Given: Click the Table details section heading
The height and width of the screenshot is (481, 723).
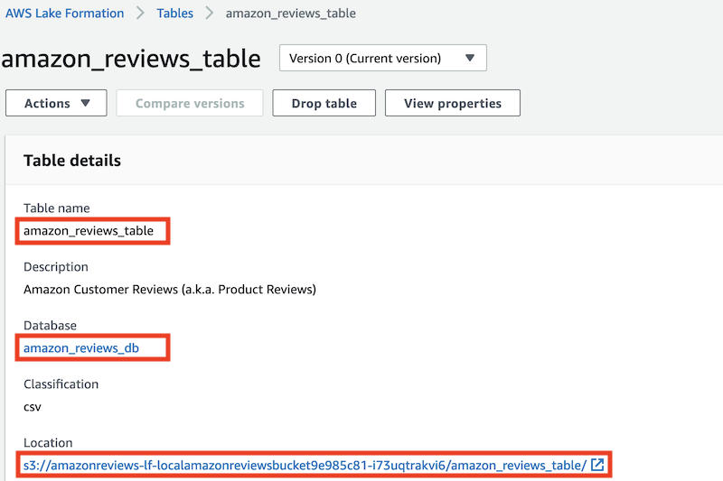Looking at the screenshot, I should click(x=72, y=161).
